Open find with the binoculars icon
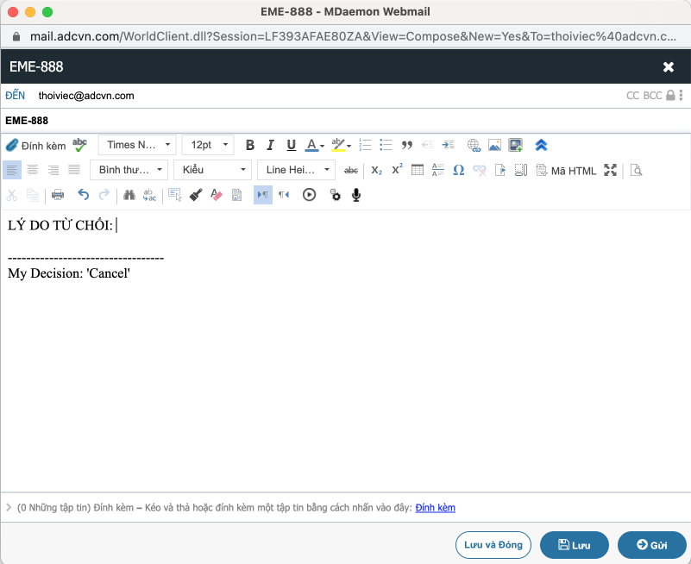Viewport: 691px width, 564px height. click(x=129, y=196)
